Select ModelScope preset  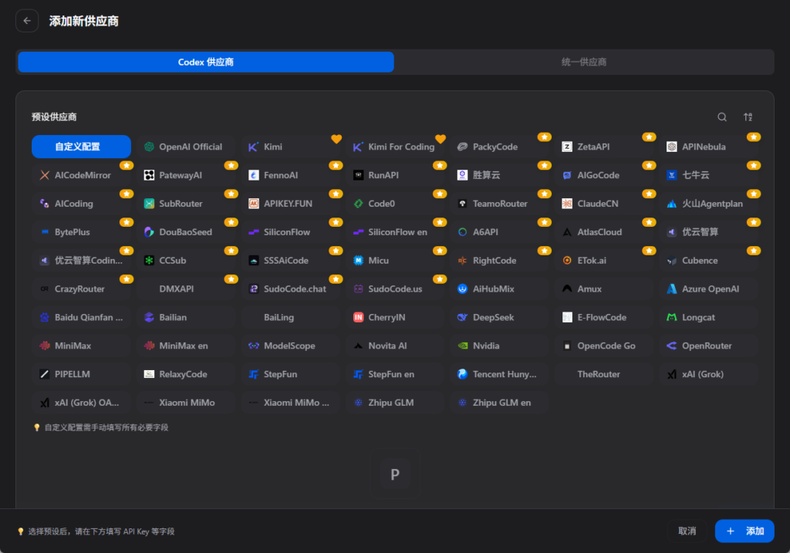point(290,346)
